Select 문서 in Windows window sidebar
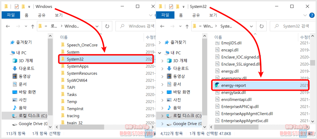Screen dimensions: 317x139 point(19,84)
